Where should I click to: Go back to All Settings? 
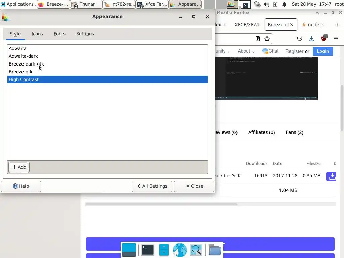tap(152, 186)
